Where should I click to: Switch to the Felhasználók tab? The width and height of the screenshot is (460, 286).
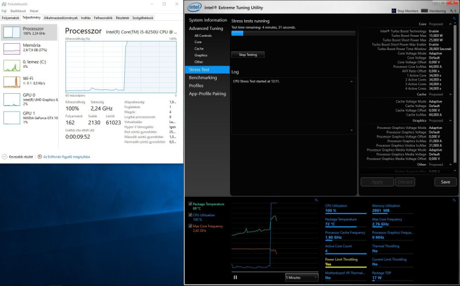(x=103, y=18)
